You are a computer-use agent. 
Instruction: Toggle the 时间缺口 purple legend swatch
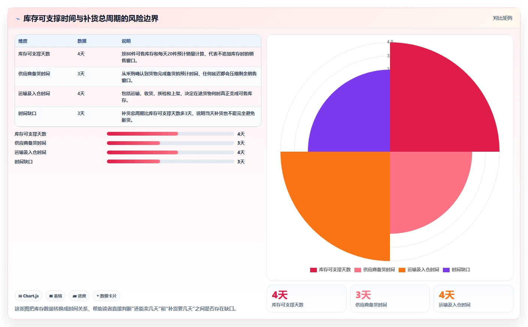(446, 270)
